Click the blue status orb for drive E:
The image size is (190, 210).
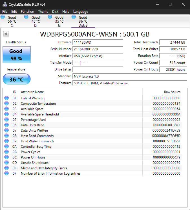click(x=50, y=17)
